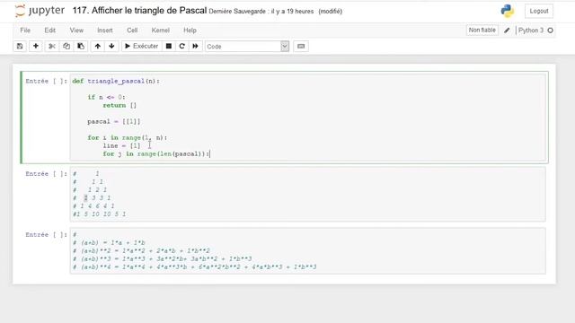Select first cell via its Entrée [ ] prompt
575x323 pixels.
click(x=46, y=82)
